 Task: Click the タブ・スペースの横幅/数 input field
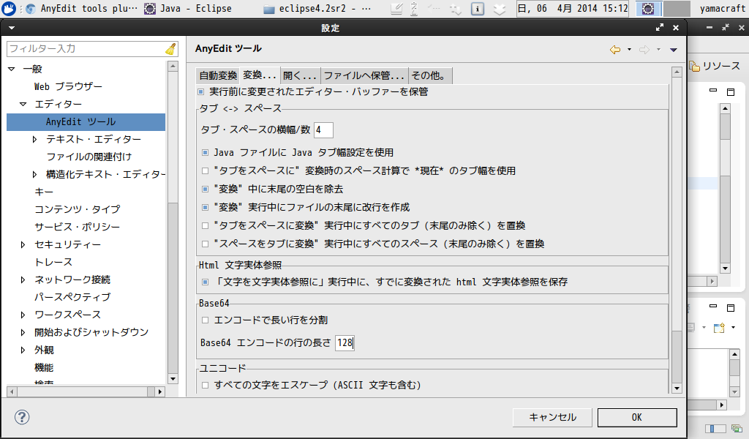pos(323,130)
